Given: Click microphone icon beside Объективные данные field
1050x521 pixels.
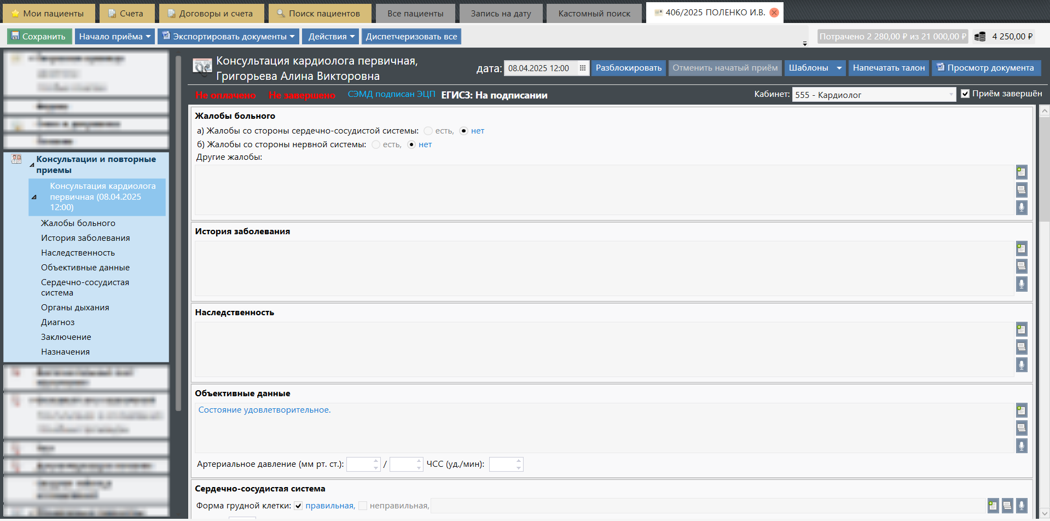Looking at the screenshot, I should point(1021,445).
